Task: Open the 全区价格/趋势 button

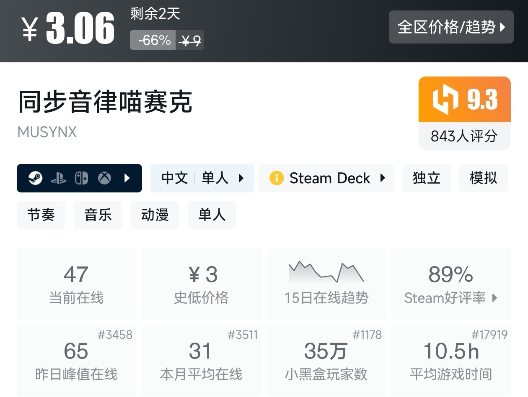Action: click(x=451, y=27)
